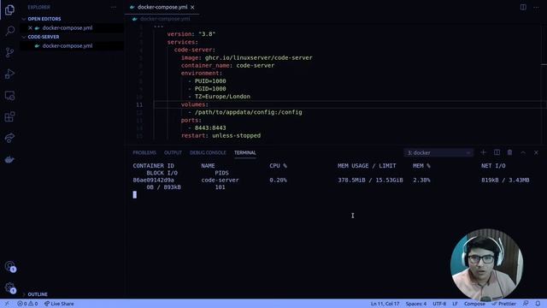Screen dimensions: 547x308
Task: Open the Live Share activity bar icon
Action: click(9, 138)
